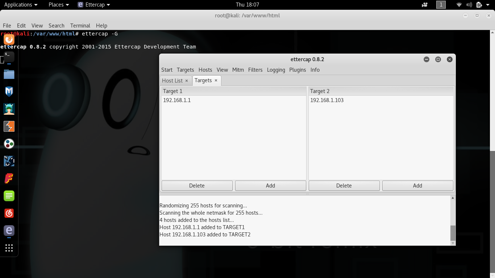Launch Burp Suite from the dock
The width and height of the screenshot is (495, 278).
(9, 126)
